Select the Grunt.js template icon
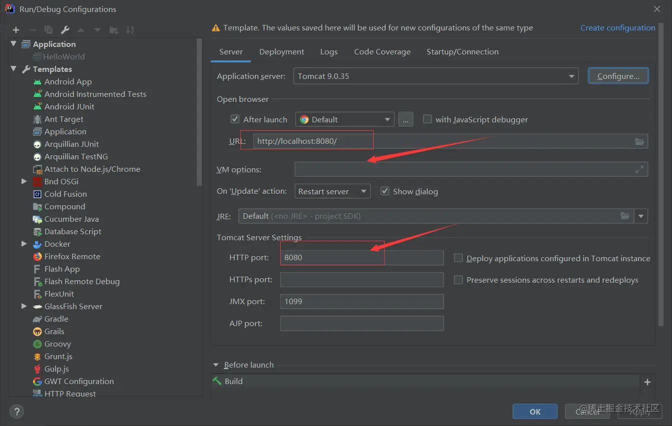Image resolution: width=672 pixels, height=426 pixels. coord(37,356)
